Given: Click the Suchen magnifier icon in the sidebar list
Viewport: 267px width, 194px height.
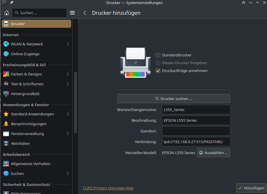Looking at the screenshot, I should tap(6, 173).
